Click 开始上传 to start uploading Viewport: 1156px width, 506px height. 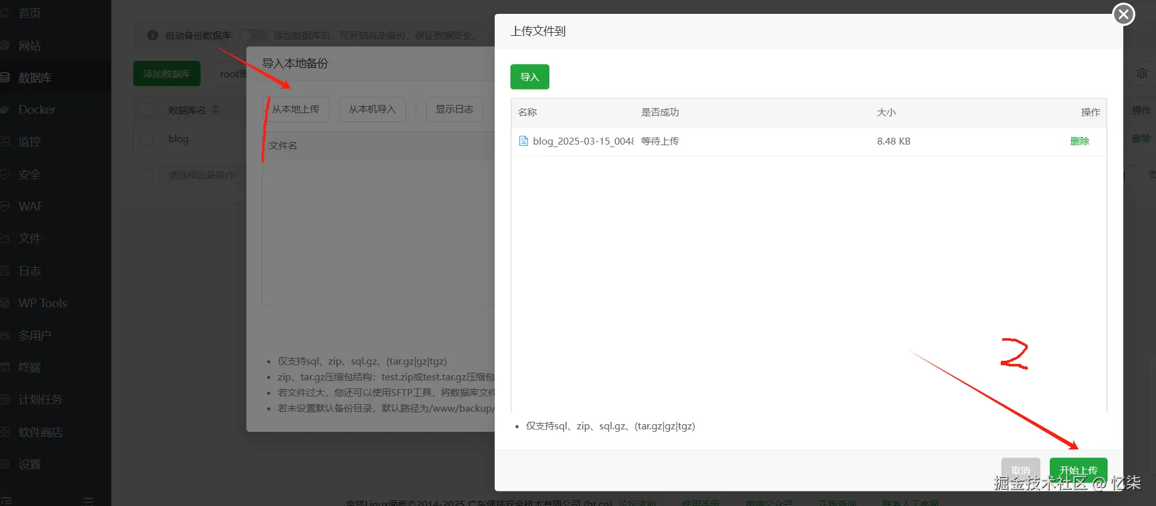click(x=1078, y=470)
